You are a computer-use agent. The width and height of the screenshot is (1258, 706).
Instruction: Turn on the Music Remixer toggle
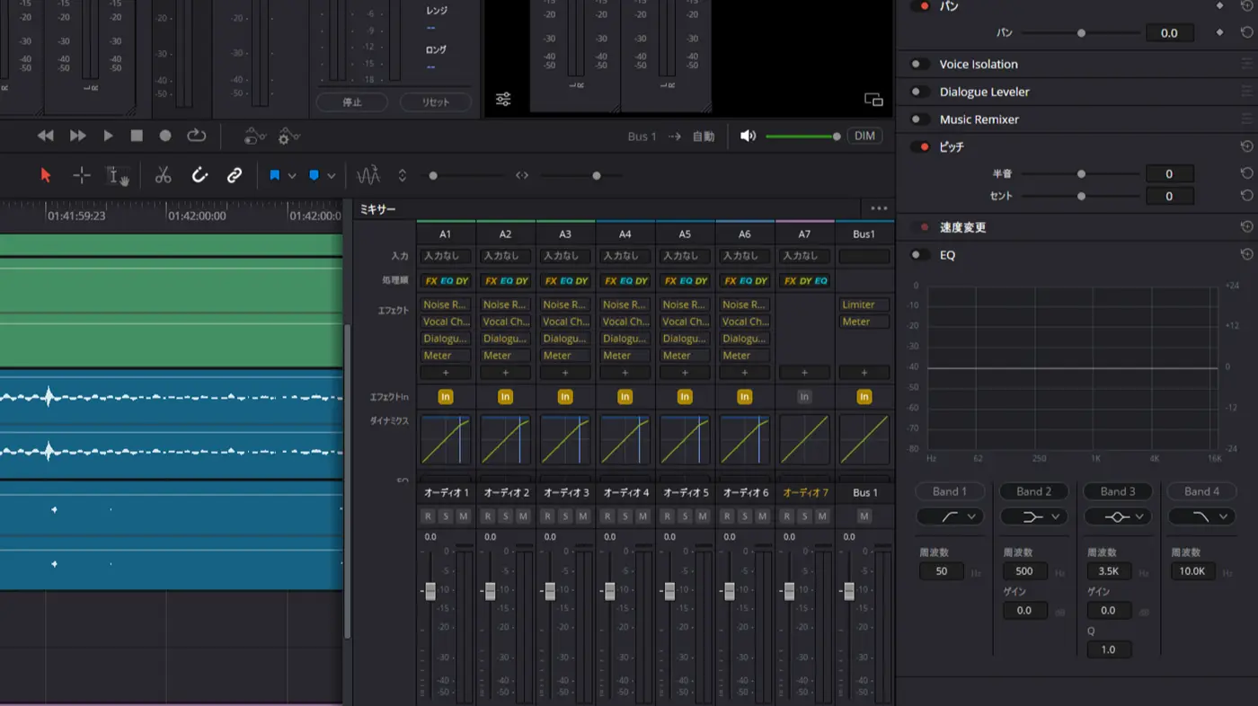[x=919, y=119]
